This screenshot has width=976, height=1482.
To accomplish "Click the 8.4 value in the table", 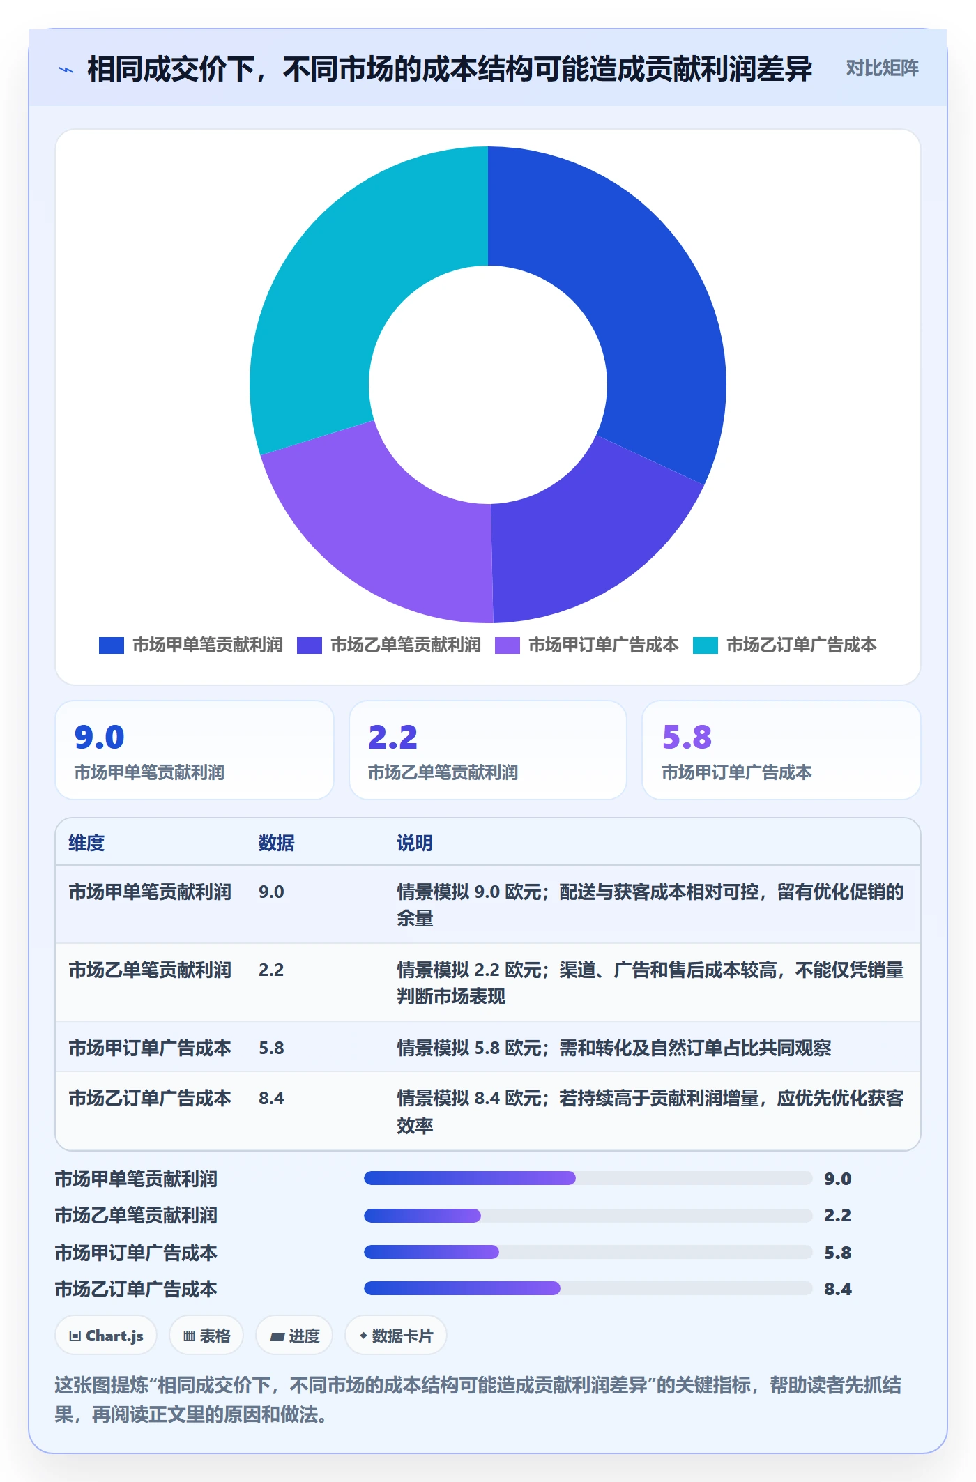I will (x=271, y=1098).
